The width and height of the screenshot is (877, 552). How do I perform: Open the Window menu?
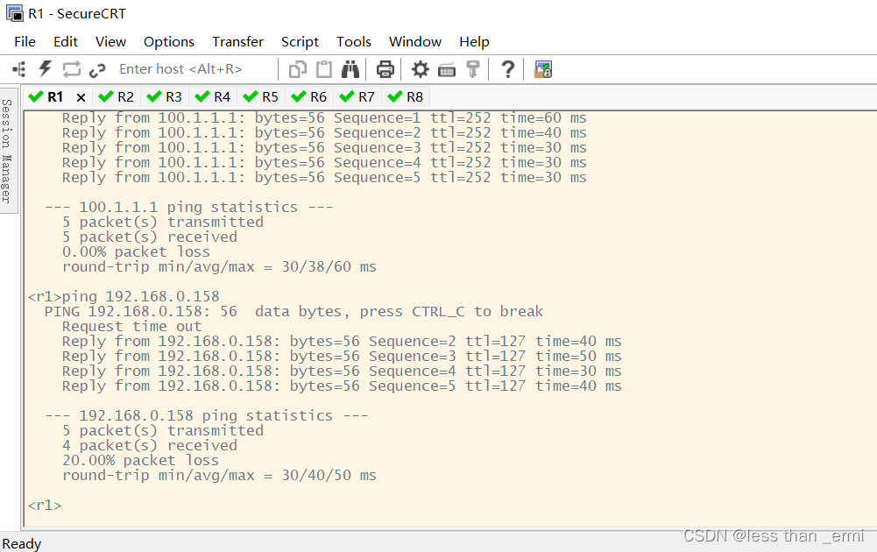415,42
